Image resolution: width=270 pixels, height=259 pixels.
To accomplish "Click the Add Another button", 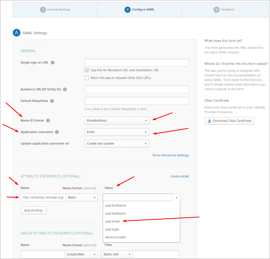I will coord(33,210).
